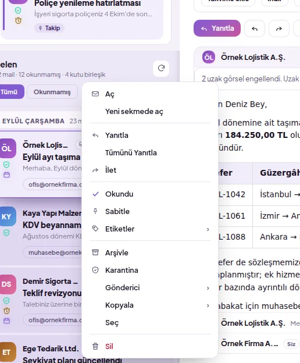
Task: Click the İzmir route cell in the table
Action: (x=276, y=216)
